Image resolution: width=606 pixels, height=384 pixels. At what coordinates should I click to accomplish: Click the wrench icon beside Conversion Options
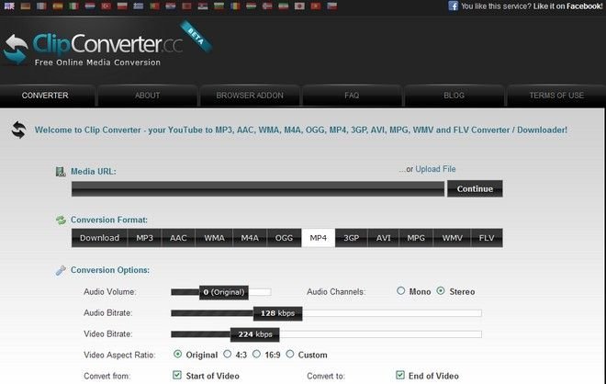coord(61,270)
